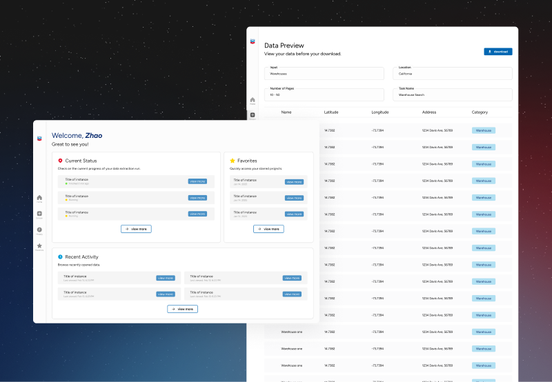Image resolution: width=552 pixels, height=382 pixels.
Task: Open Create plus icon in Welcome dashboard sidebar
Action: (x=39, y=214)
